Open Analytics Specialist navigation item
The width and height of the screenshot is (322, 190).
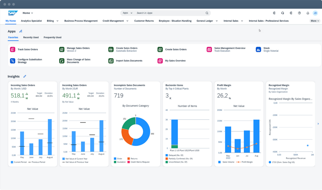pos(31,21)
